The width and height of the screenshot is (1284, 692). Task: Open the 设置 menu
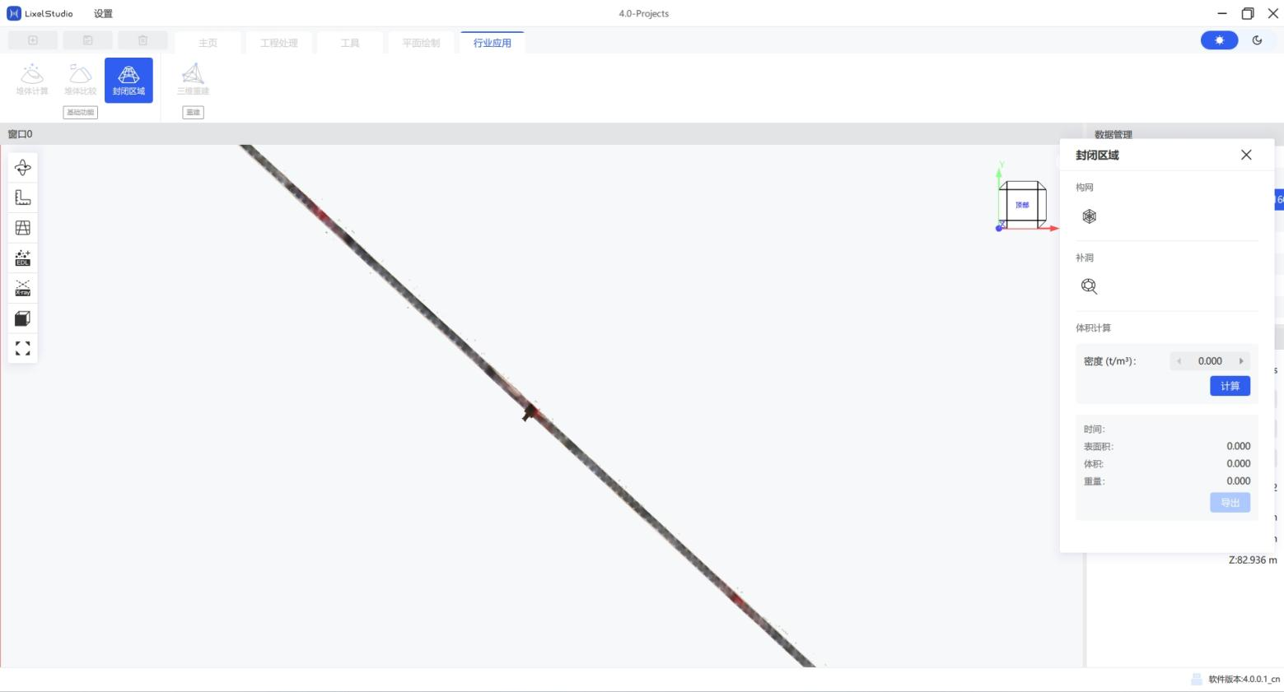tap(103, 14)
